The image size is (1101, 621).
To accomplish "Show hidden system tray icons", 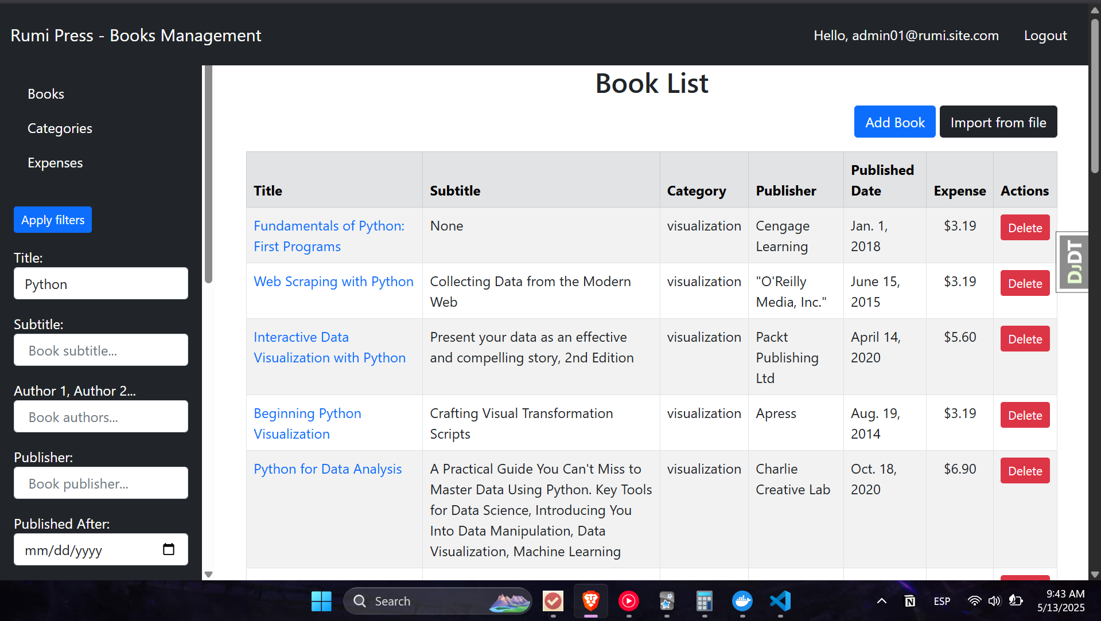I will click(x=882, y=601).
